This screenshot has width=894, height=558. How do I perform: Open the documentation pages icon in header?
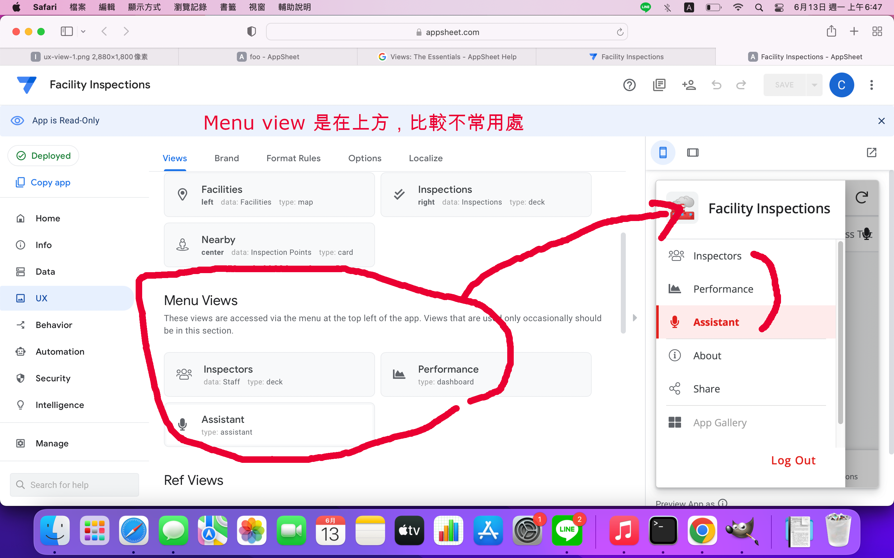(659, 85)
